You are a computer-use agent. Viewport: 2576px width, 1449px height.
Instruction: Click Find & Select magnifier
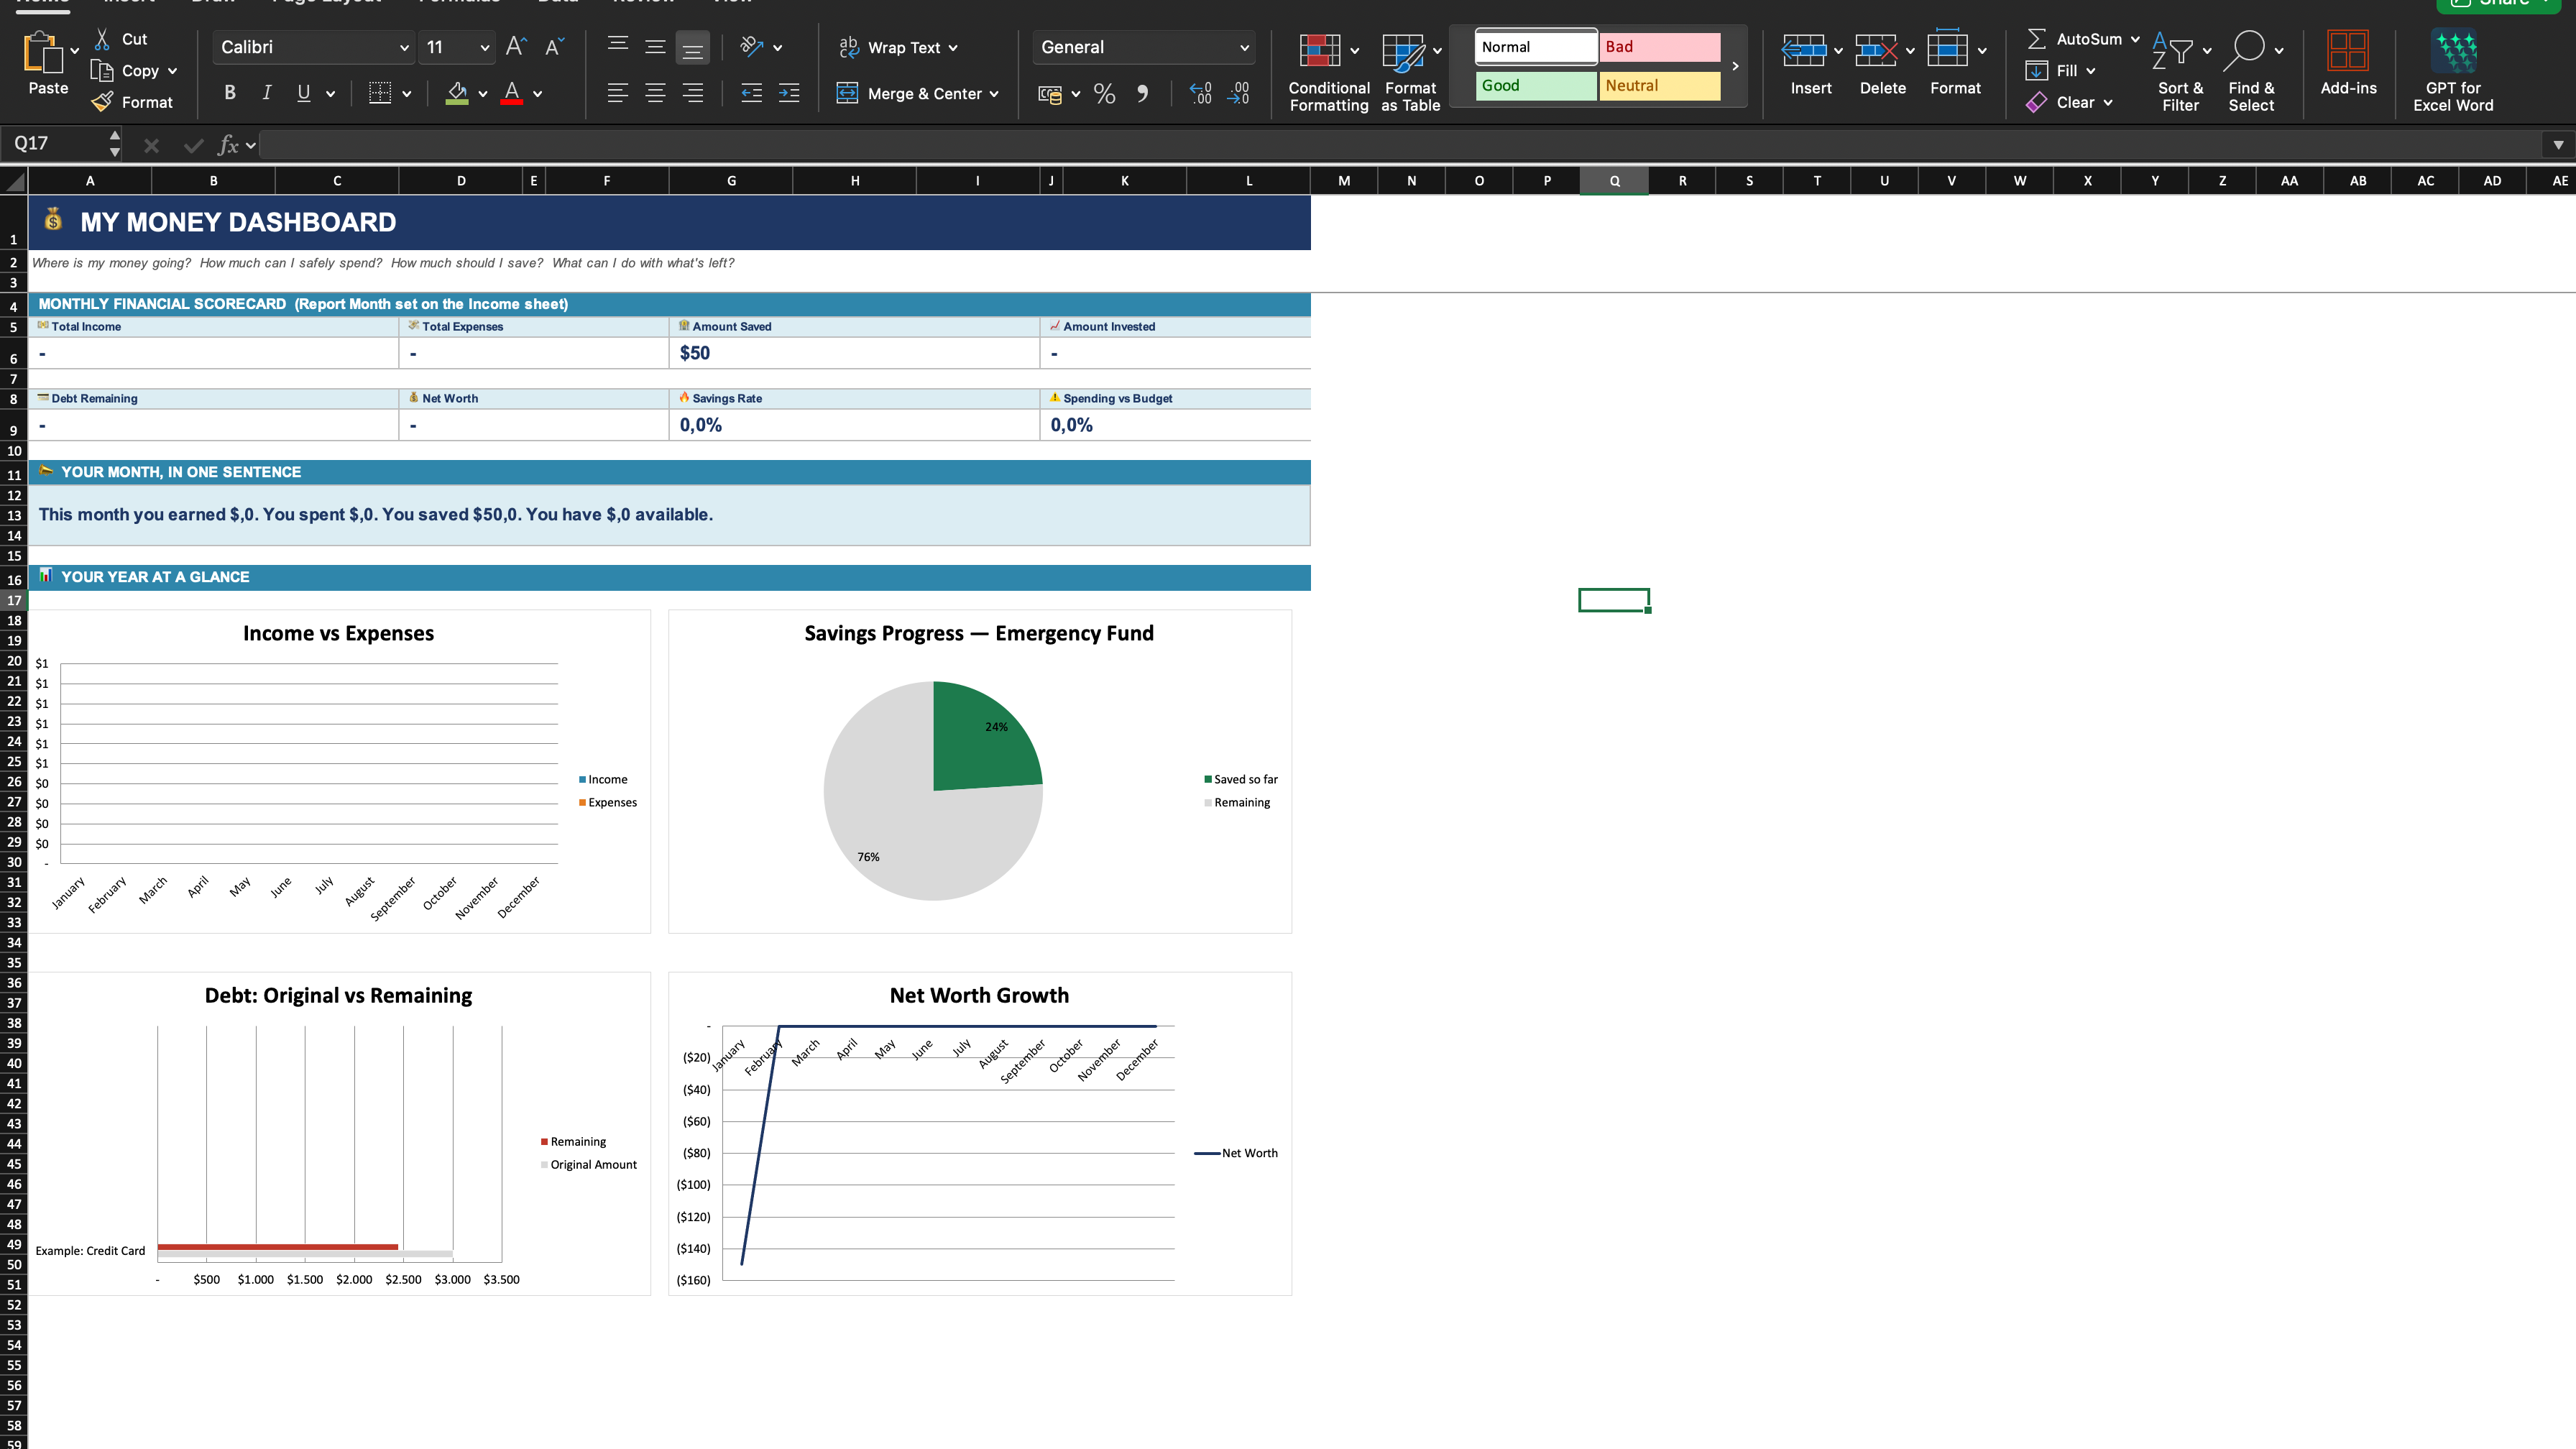tap(2244, 51)
